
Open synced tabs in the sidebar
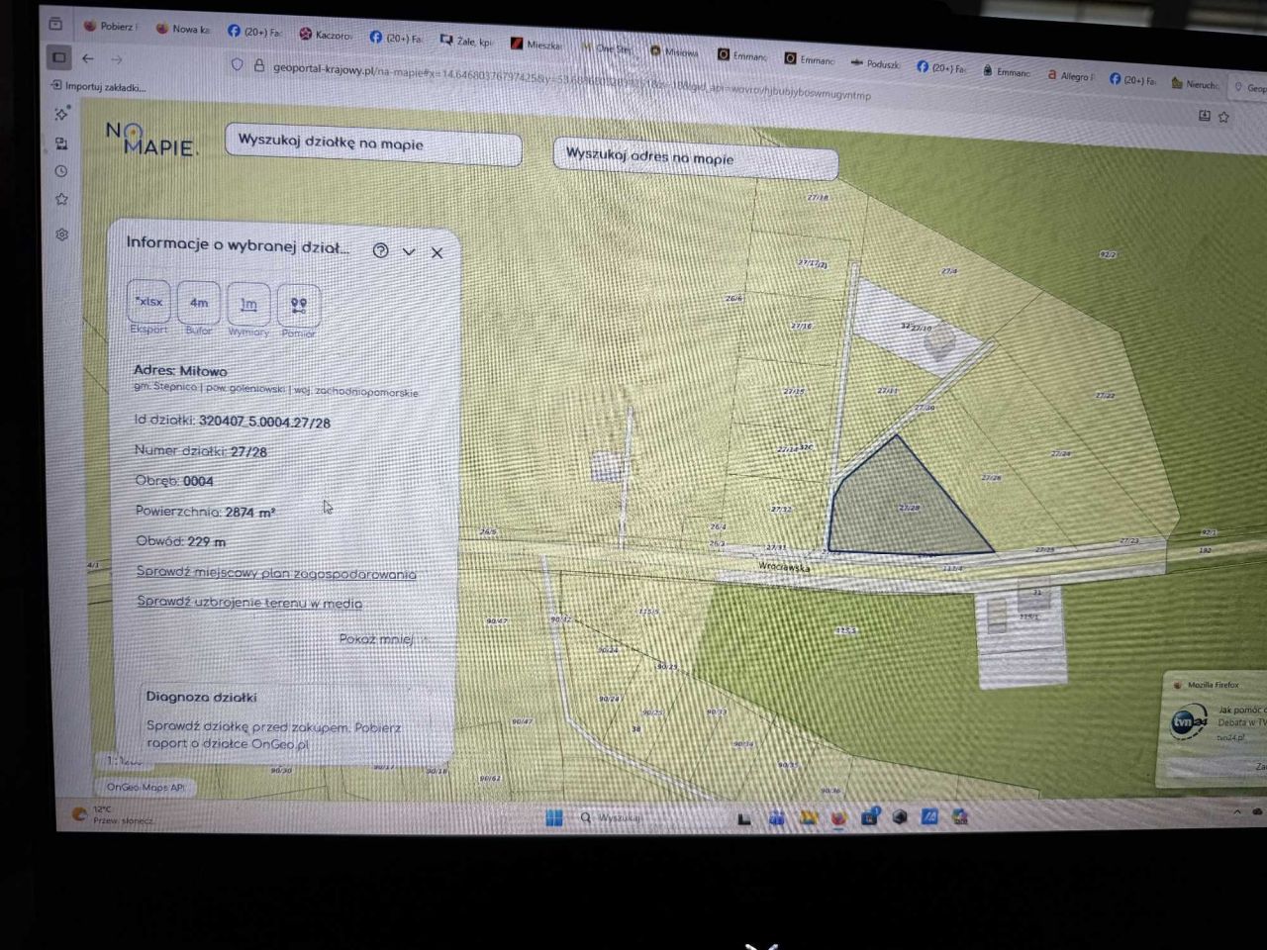click(61, 143)
